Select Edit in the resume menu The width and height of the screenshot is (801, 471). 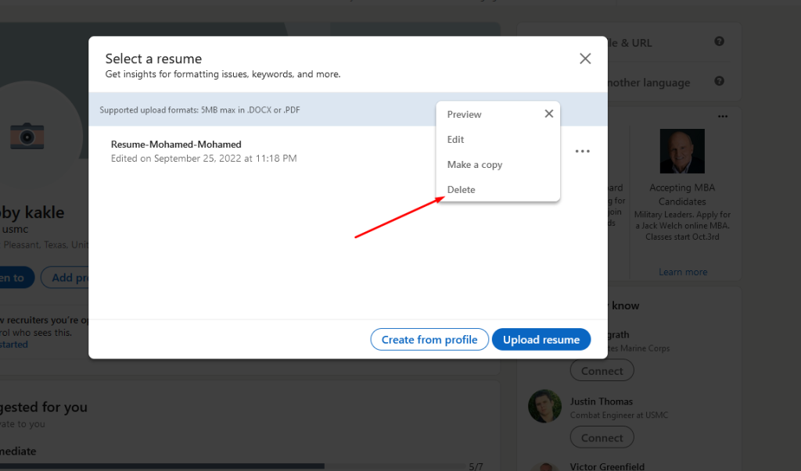coord(455,140)
